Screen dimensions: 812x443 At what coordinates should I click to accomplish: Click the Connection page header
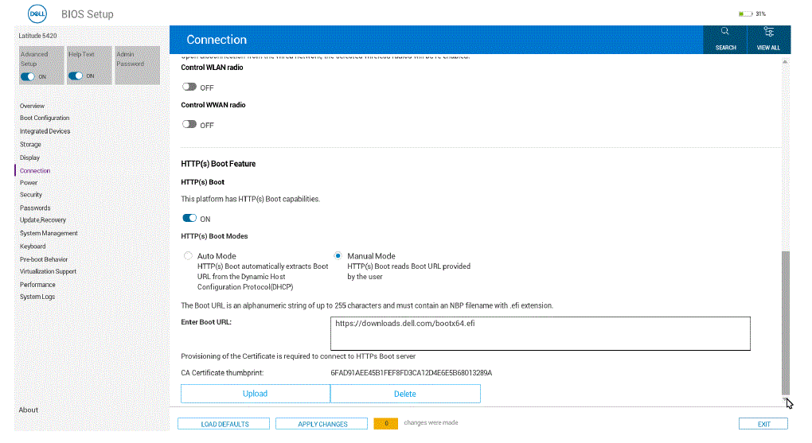click(217, 40)
